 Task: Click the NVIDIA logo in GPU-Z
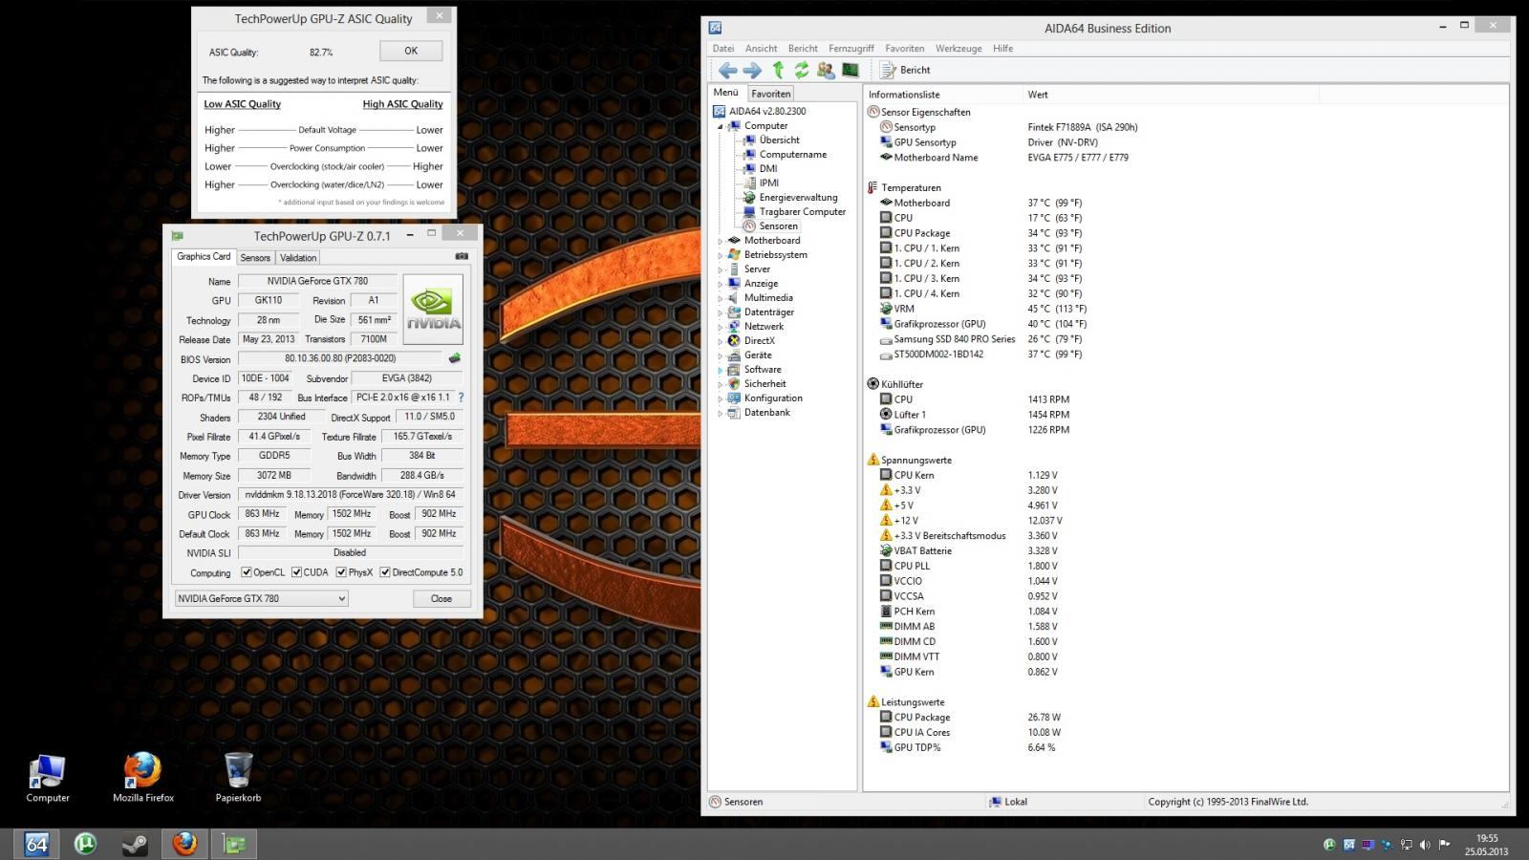tap(433, 309)
